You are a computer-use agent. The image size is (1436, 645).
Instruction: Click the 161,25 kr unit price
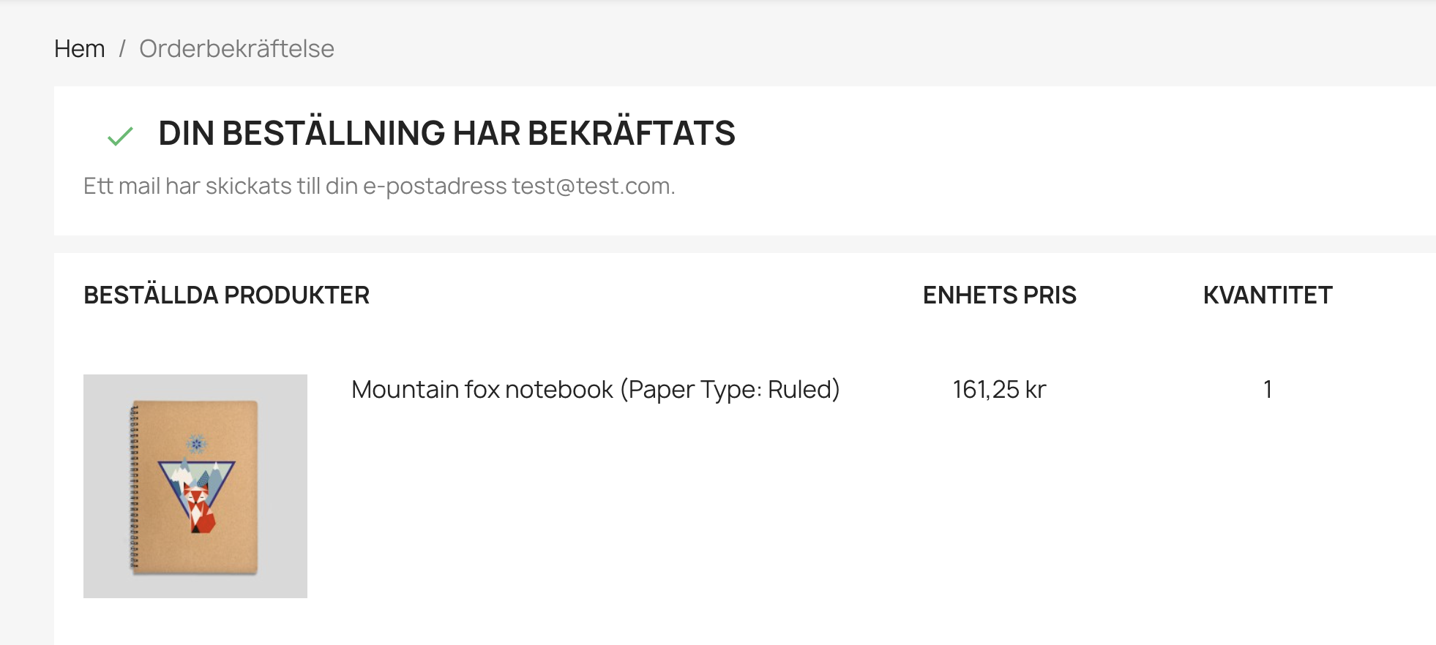pyautogui.click(x=999, y=390)
